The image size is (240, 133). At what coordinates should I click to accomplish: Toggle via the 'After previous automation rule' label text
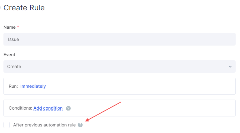44,125
